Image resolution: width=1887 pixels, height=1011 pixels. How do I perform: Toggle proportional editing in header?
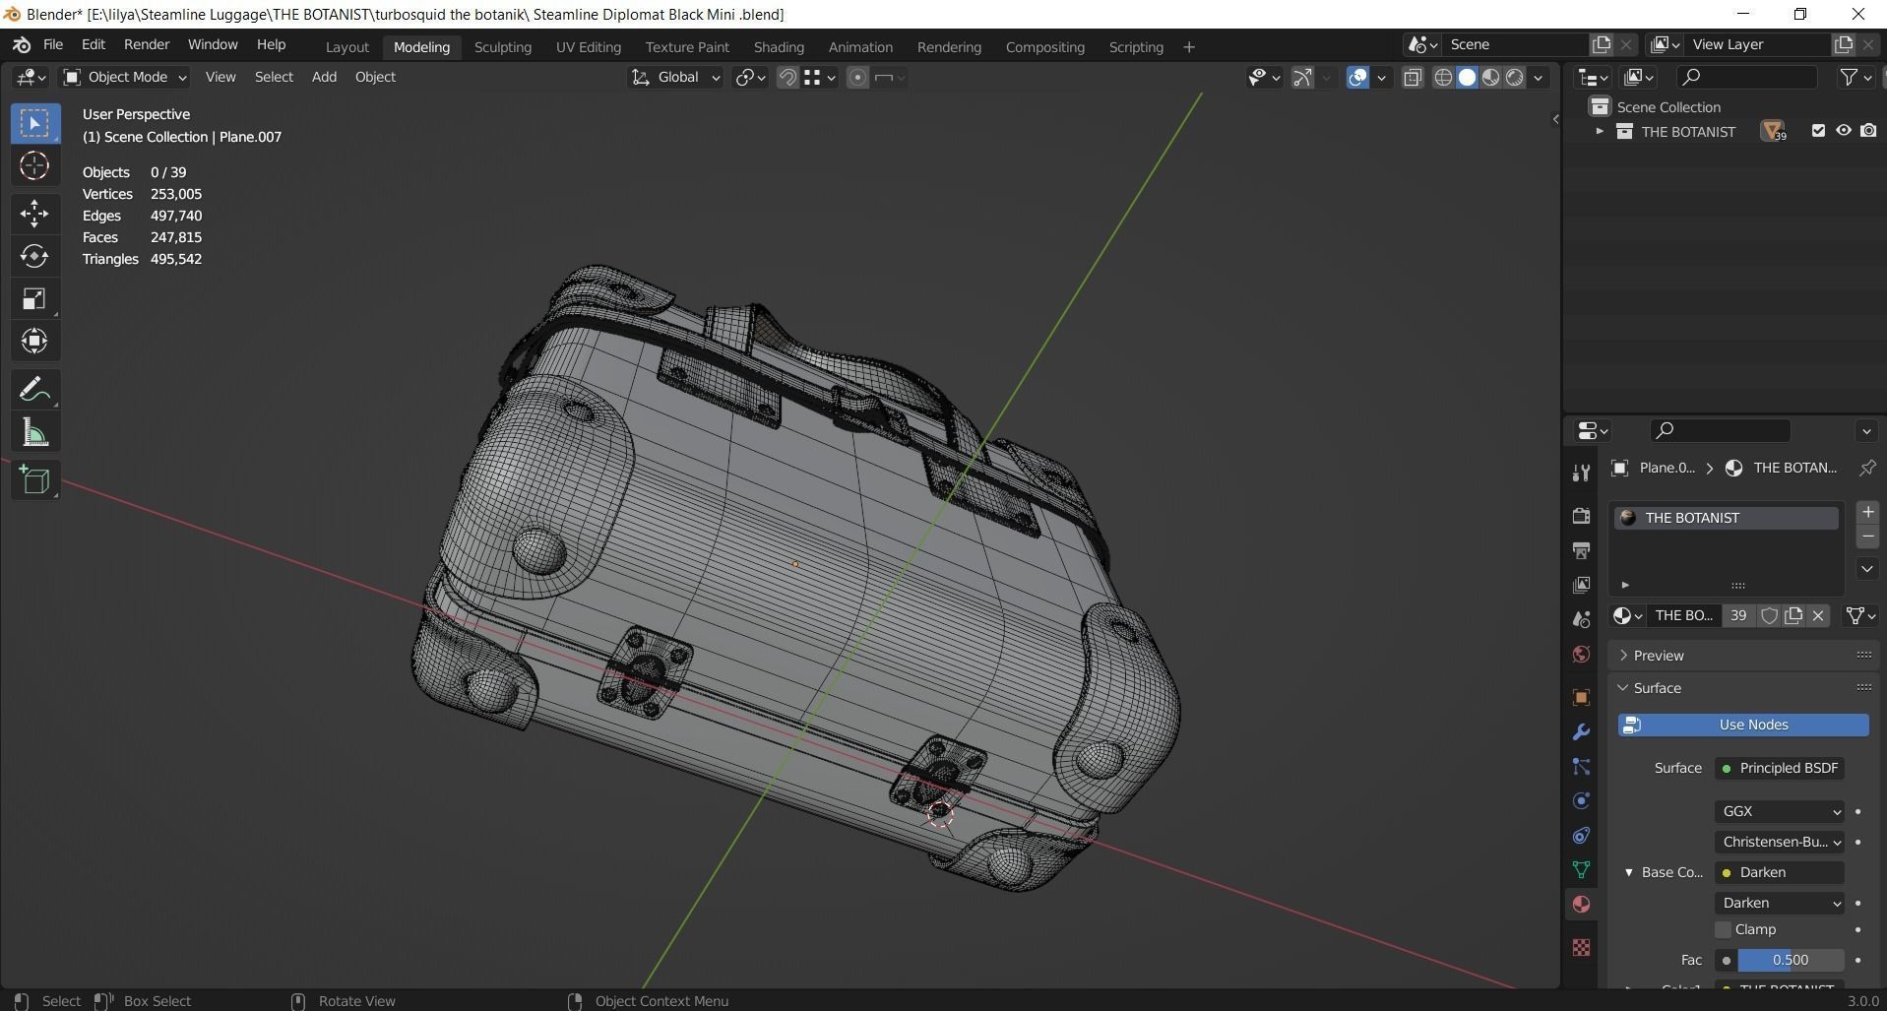click(x=857, y=77)
